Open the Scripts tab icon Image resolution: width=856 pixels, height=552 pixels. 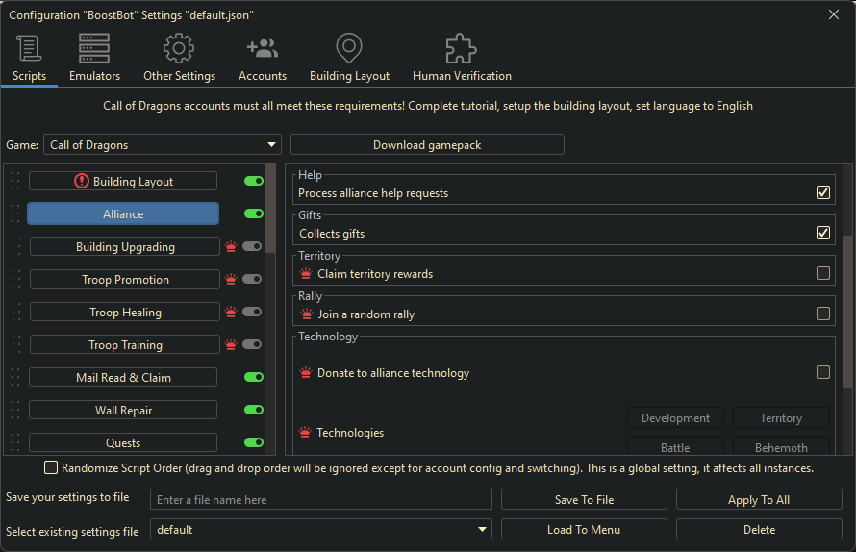tap(29, 48)
